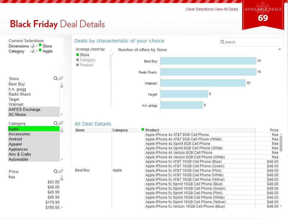Image resolution: width=288 pixels, height=219 pixels.
Task: Click the Best Buy bar in chart
Action: coord(208,61)
